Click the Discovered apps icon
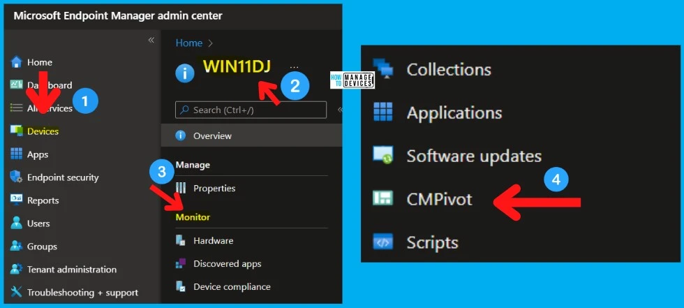 (181, 263)
